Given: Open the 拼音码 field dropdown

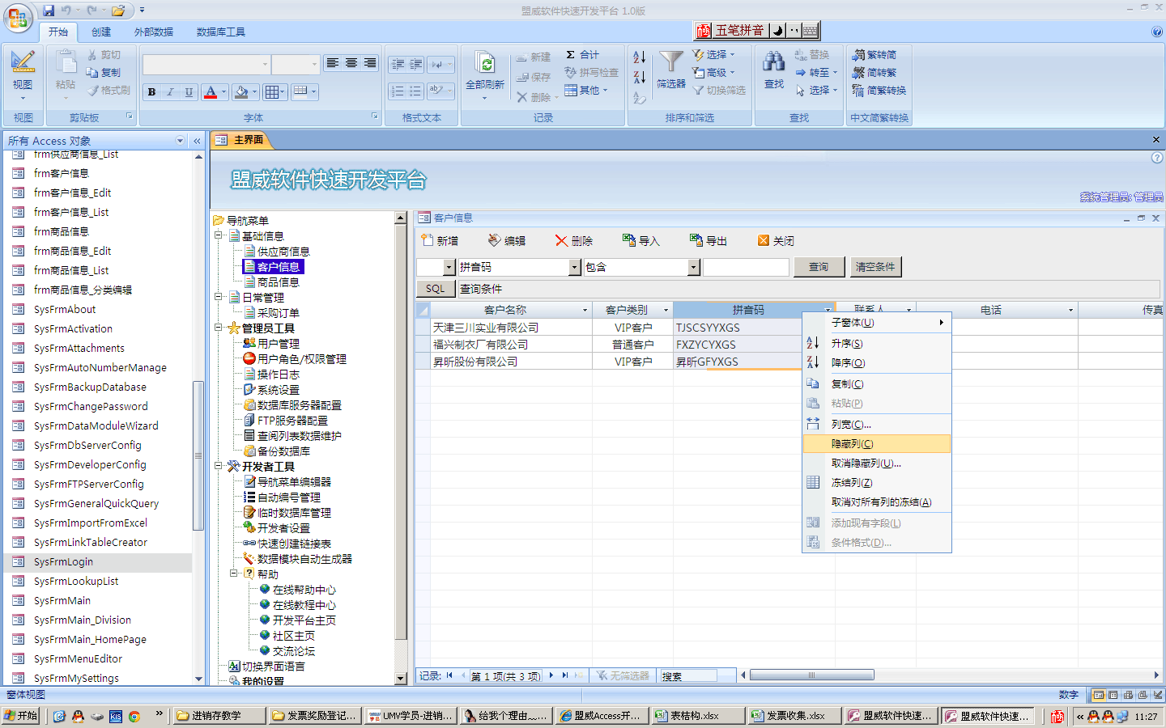Looking at the screenshot, I should point(575,268).
